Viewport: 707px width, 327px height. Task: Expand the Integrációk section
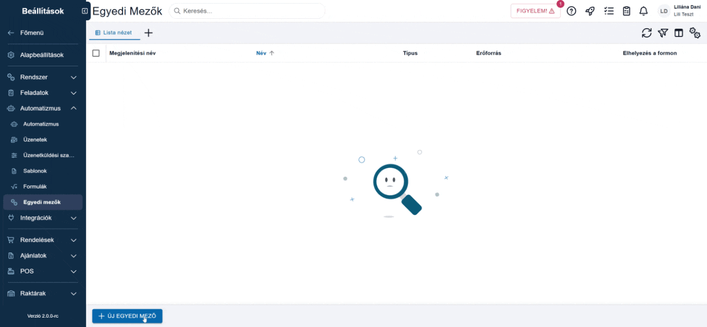pos(73,218)
